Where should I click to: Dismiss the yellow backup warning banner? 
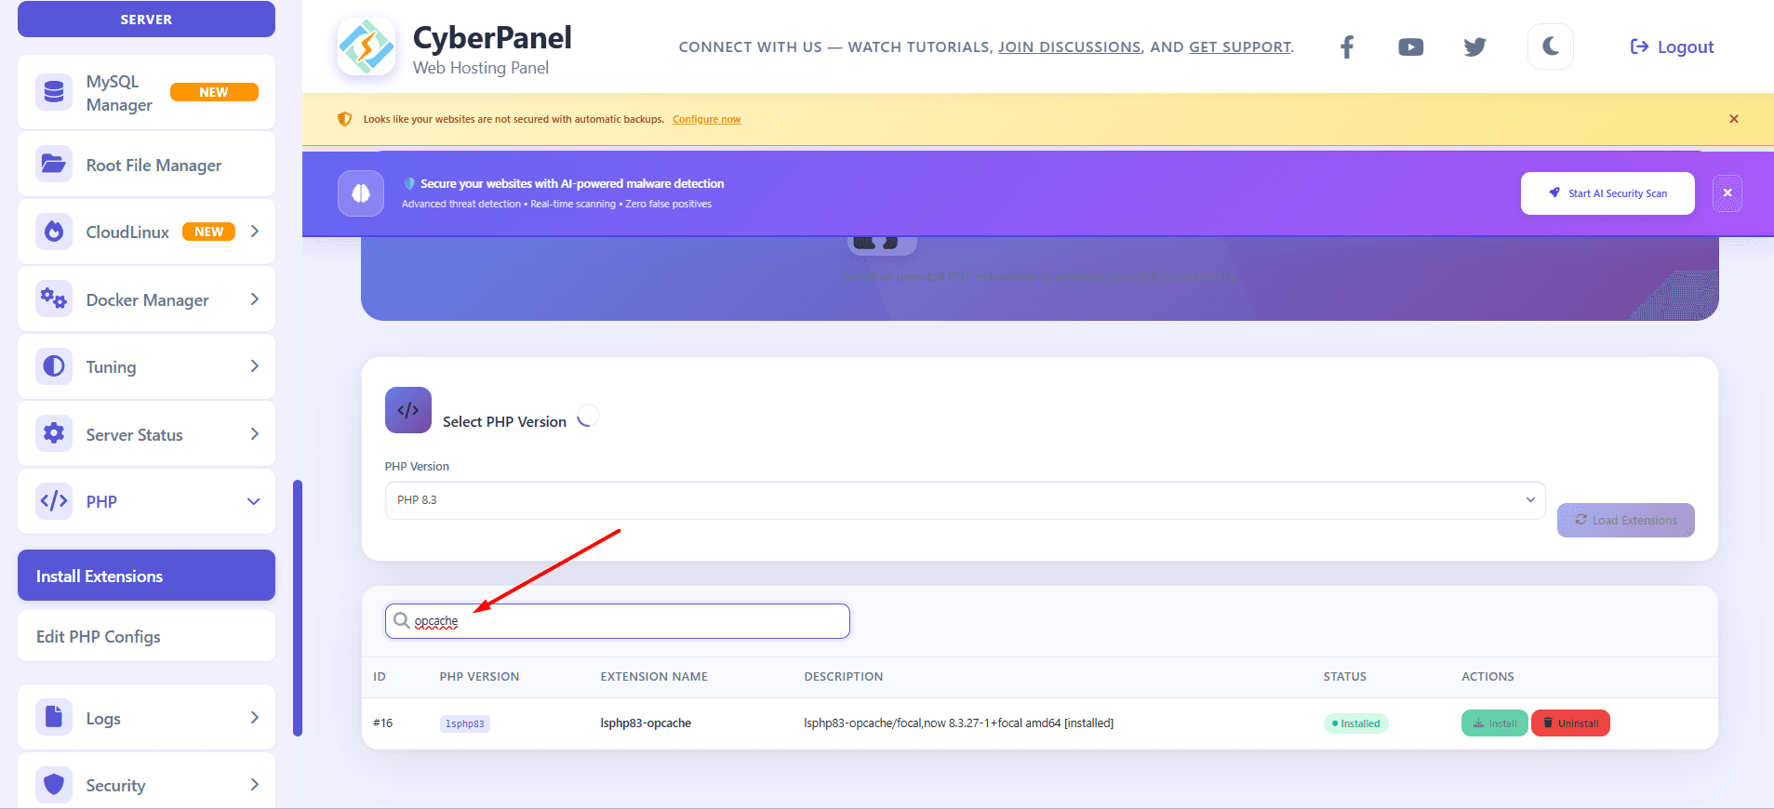pyautogui.click(x=1733, y=119)
